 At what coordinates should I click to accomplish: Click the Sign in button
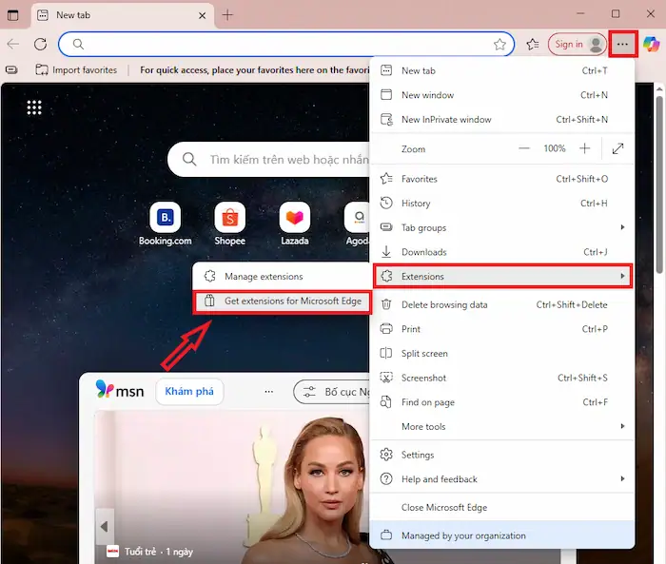coord(569,44)
